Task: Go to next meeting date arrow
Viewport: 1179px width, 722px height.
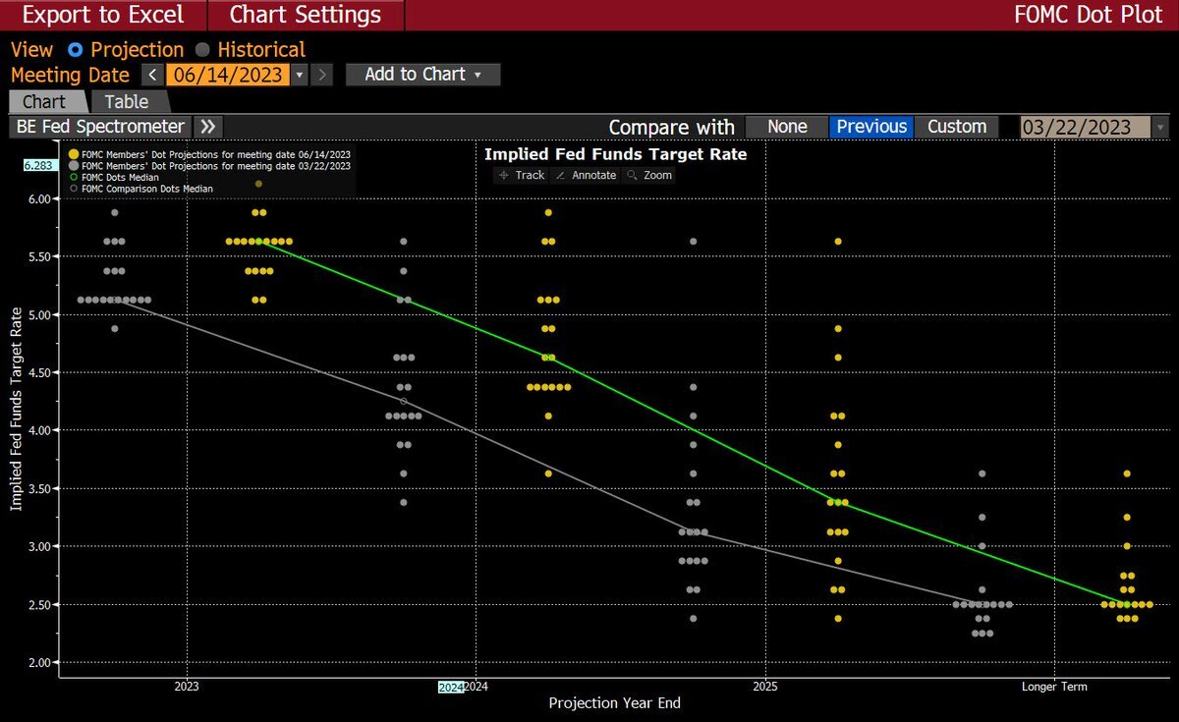Action: click(323, 75)
